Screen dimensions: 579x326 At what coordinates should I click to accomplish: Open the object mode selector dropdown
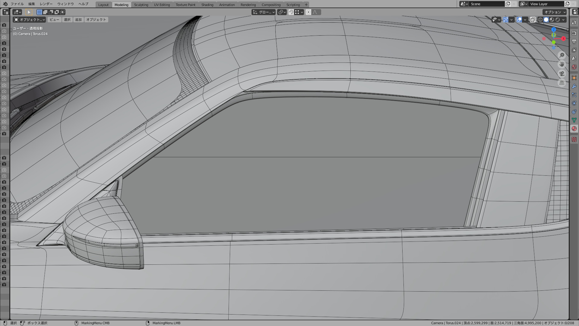(x=29, y=20)
